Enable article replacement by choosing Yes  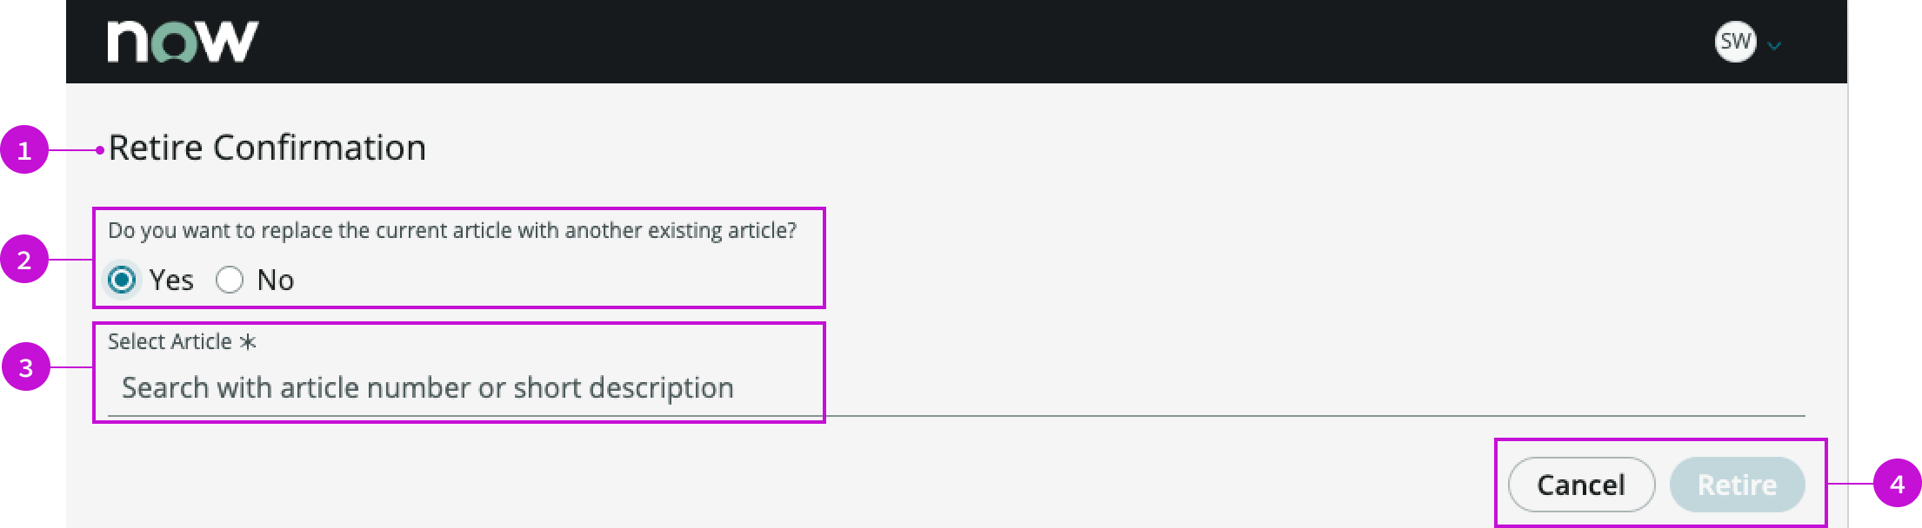(123, 280)
